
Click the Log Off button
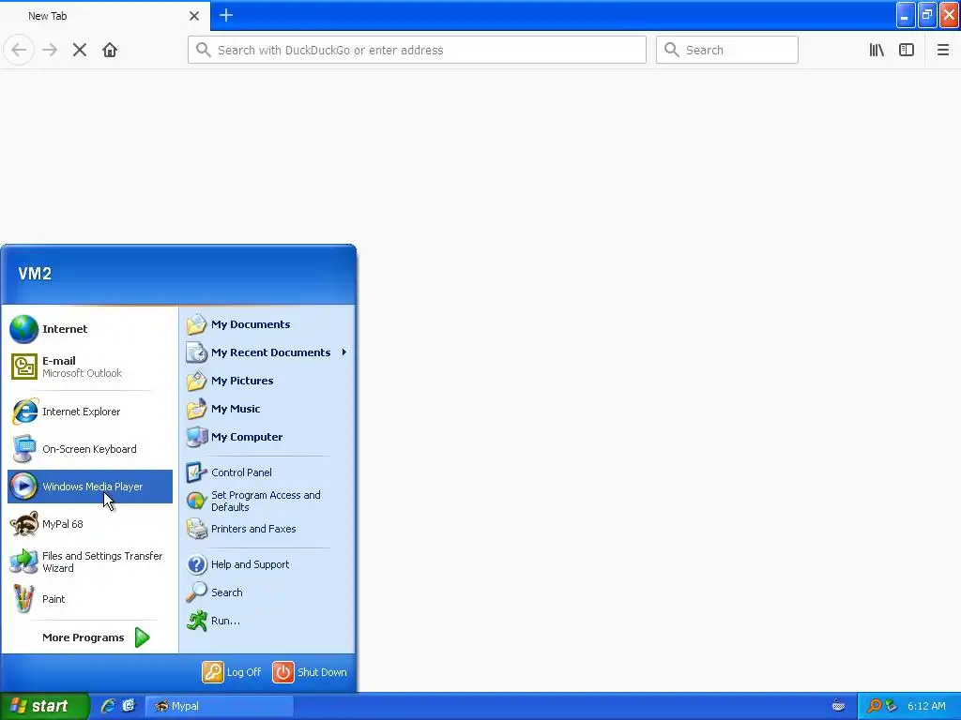(232, 672)
